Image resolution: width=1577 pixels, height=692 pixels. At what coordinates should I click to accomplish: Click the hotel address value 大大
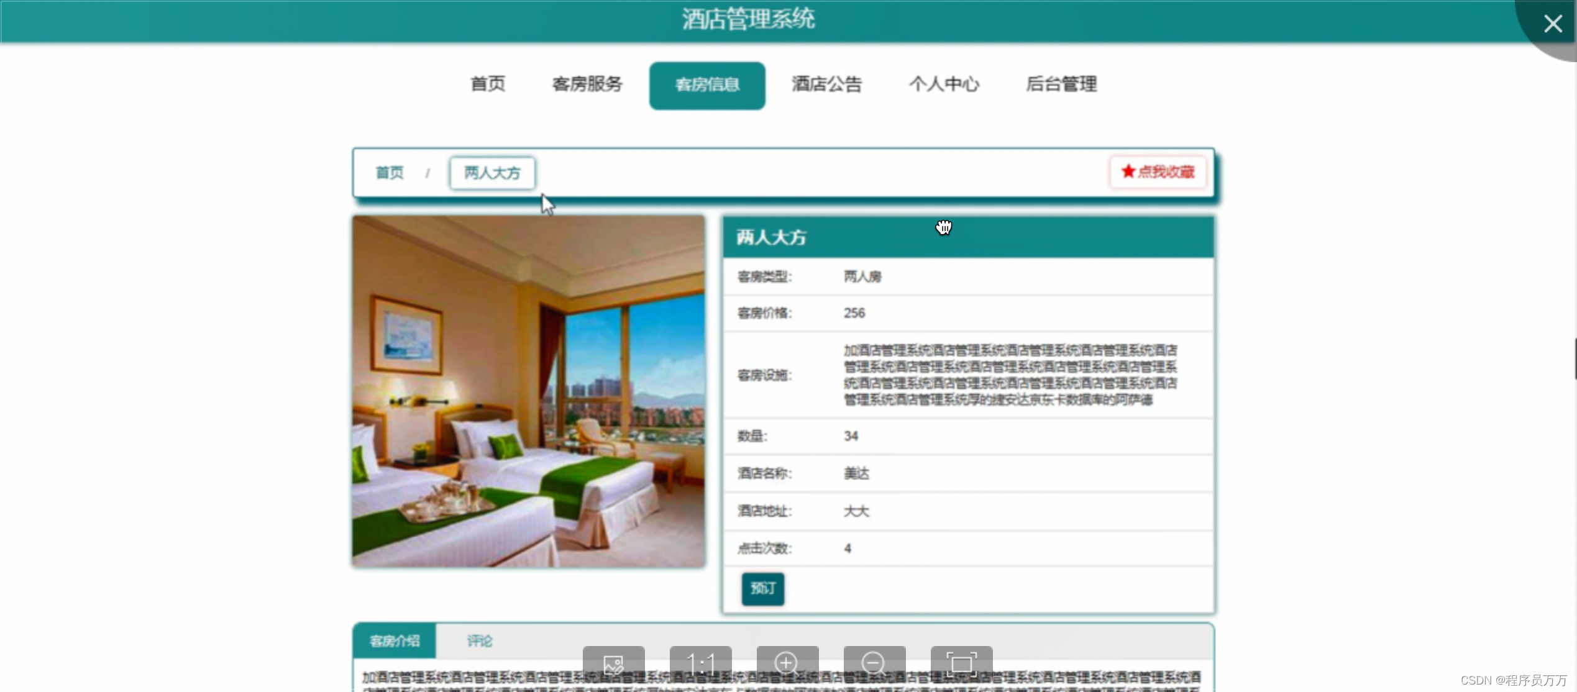pos(856,511)
